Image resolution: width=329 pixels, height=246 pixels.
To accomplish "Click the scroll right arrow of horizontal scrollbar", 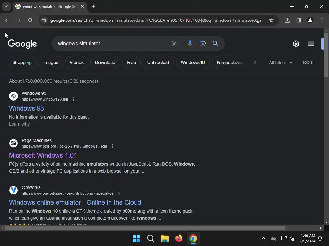I will [x=321, y=228].
